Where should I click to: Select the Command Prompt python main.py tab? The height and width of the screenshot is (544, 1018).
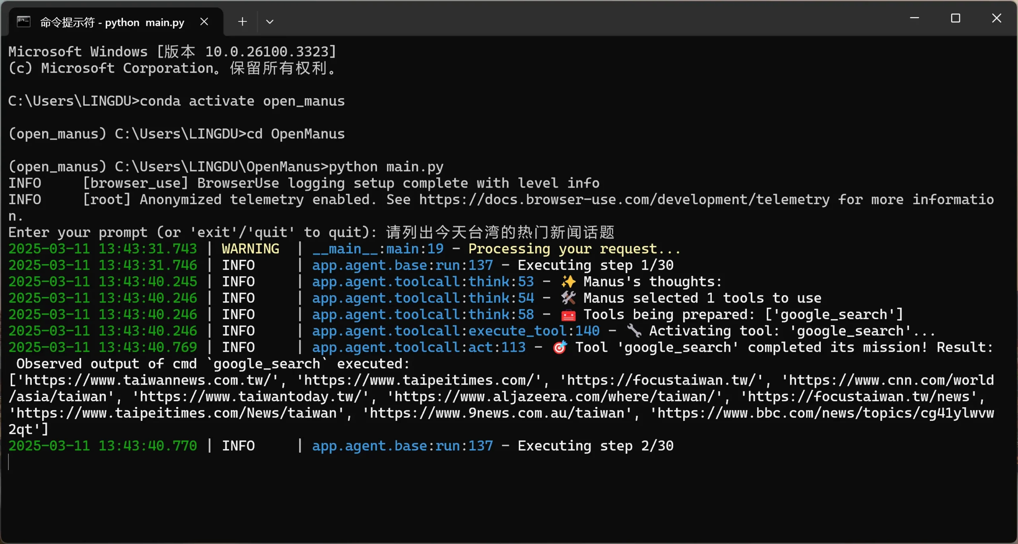(112, 22)
